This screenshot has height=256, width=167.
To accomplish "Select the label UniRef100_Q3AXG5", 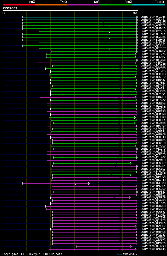I will coord(153,200).
